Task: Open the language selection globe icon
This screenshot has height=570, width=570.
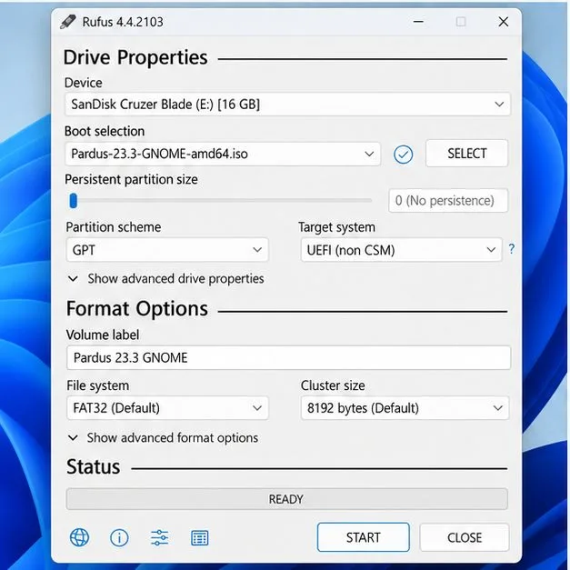Action: coord(79,537)
